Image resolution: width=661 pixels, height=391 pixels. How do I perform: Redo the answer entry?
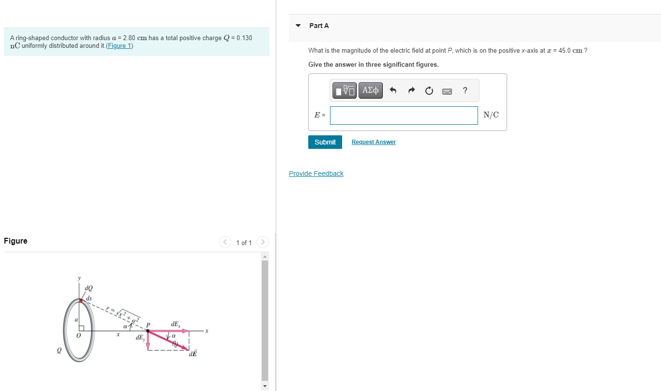[x=411, y=90]
